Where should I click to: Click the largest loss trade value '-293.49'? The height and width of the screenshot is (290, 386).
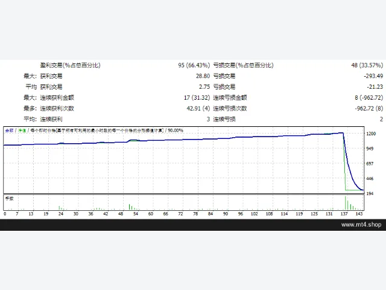pos(373,76)
